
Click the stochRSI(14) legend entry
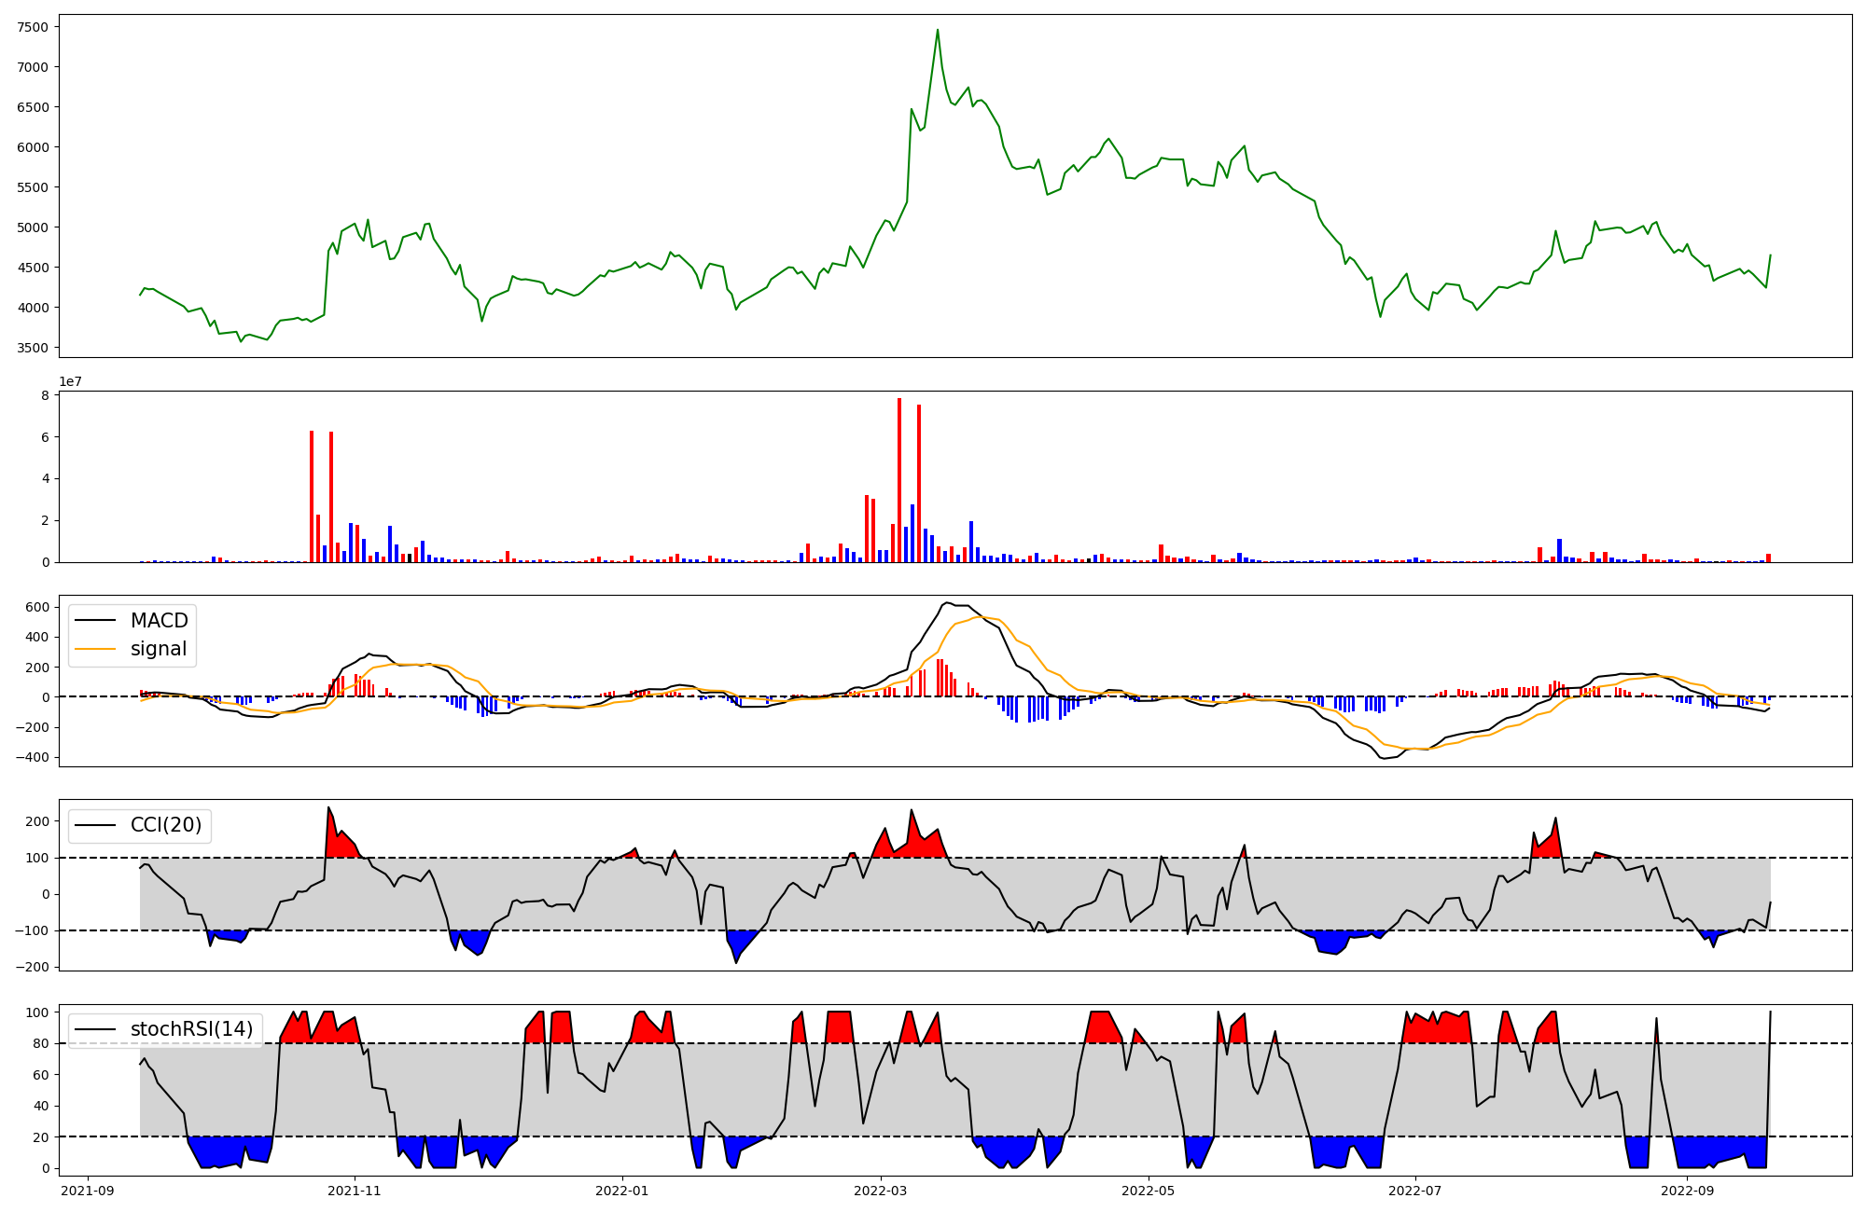[x=191, y=1029]
